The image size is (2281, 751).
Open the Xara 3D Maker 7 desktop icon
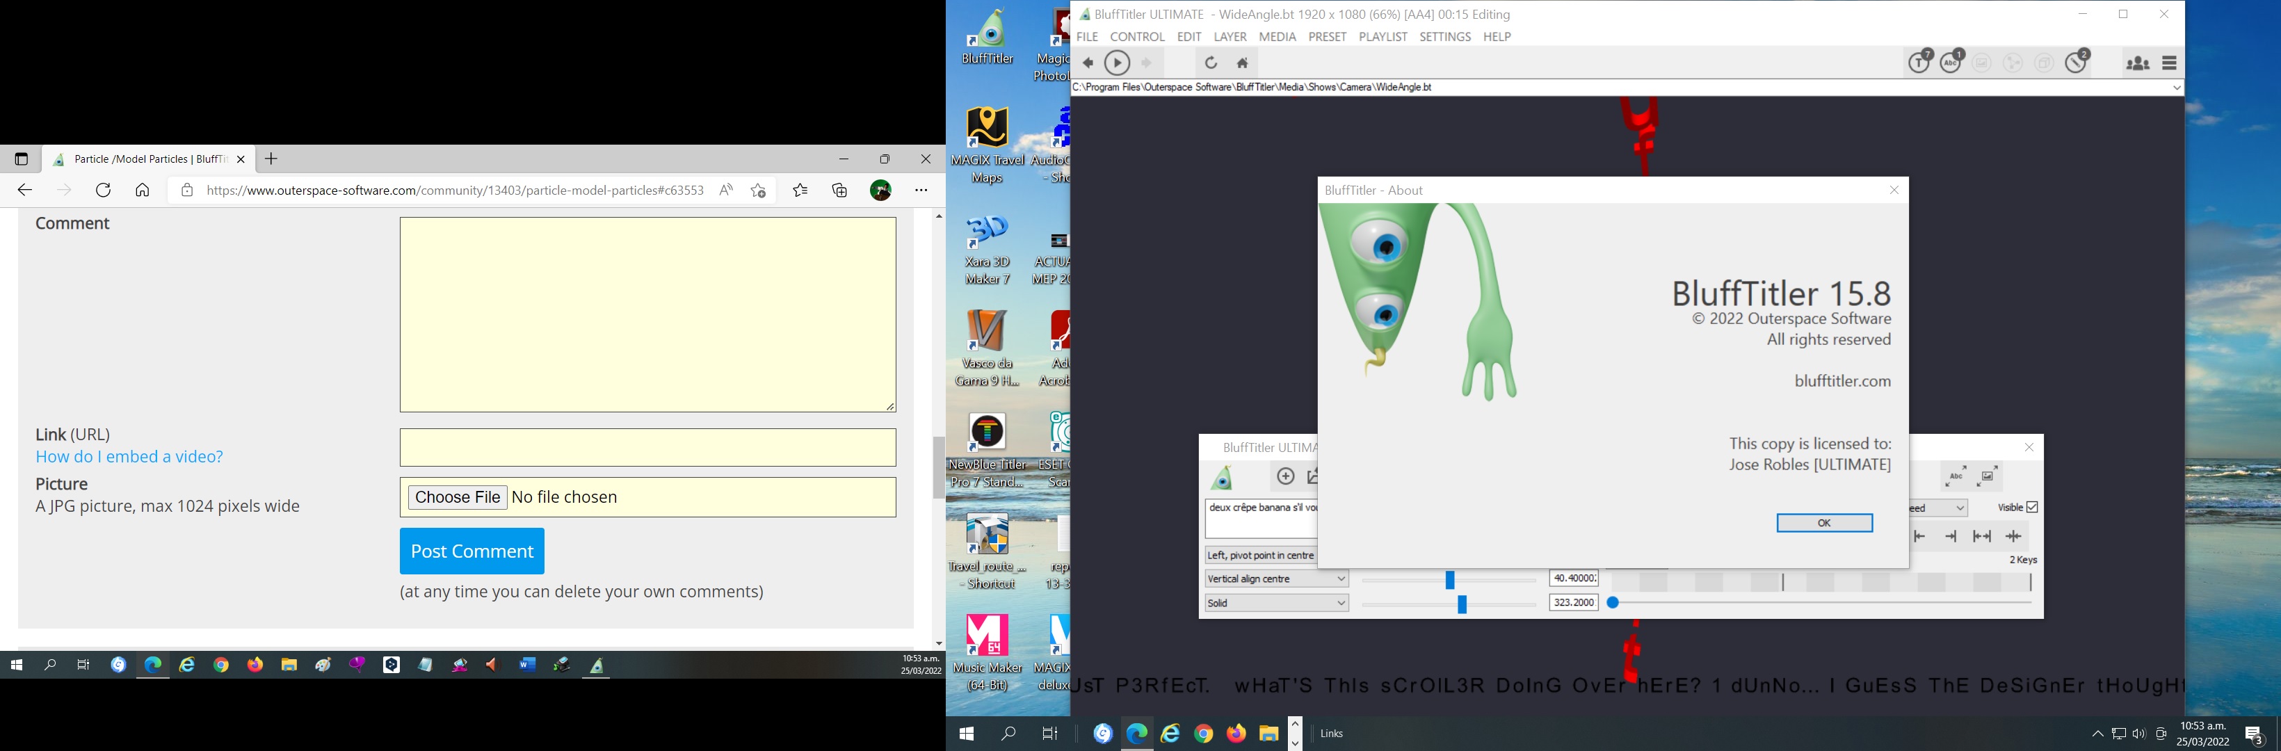click(988, 250)
